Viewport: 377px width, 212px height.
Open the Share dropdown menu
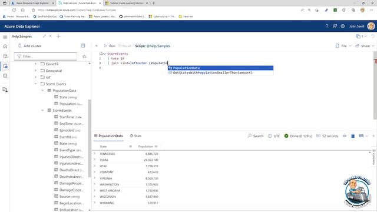point(365,46)
